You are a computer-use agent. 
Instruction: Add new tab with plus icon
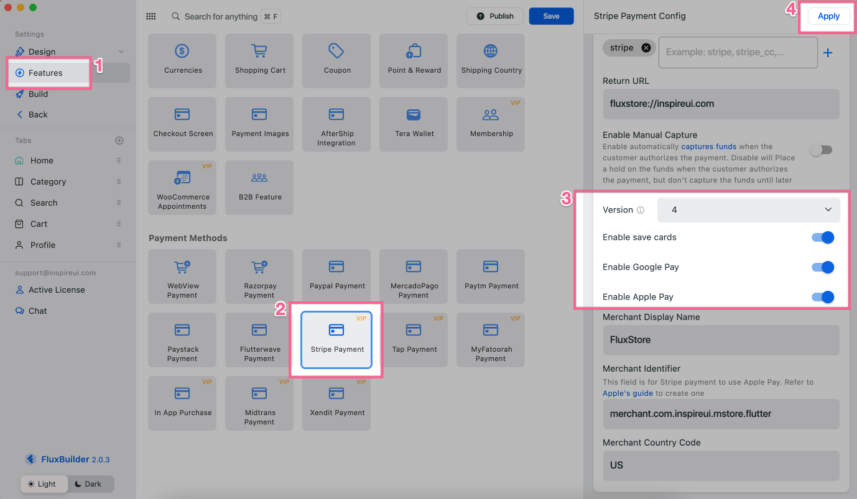coord(119,140)
